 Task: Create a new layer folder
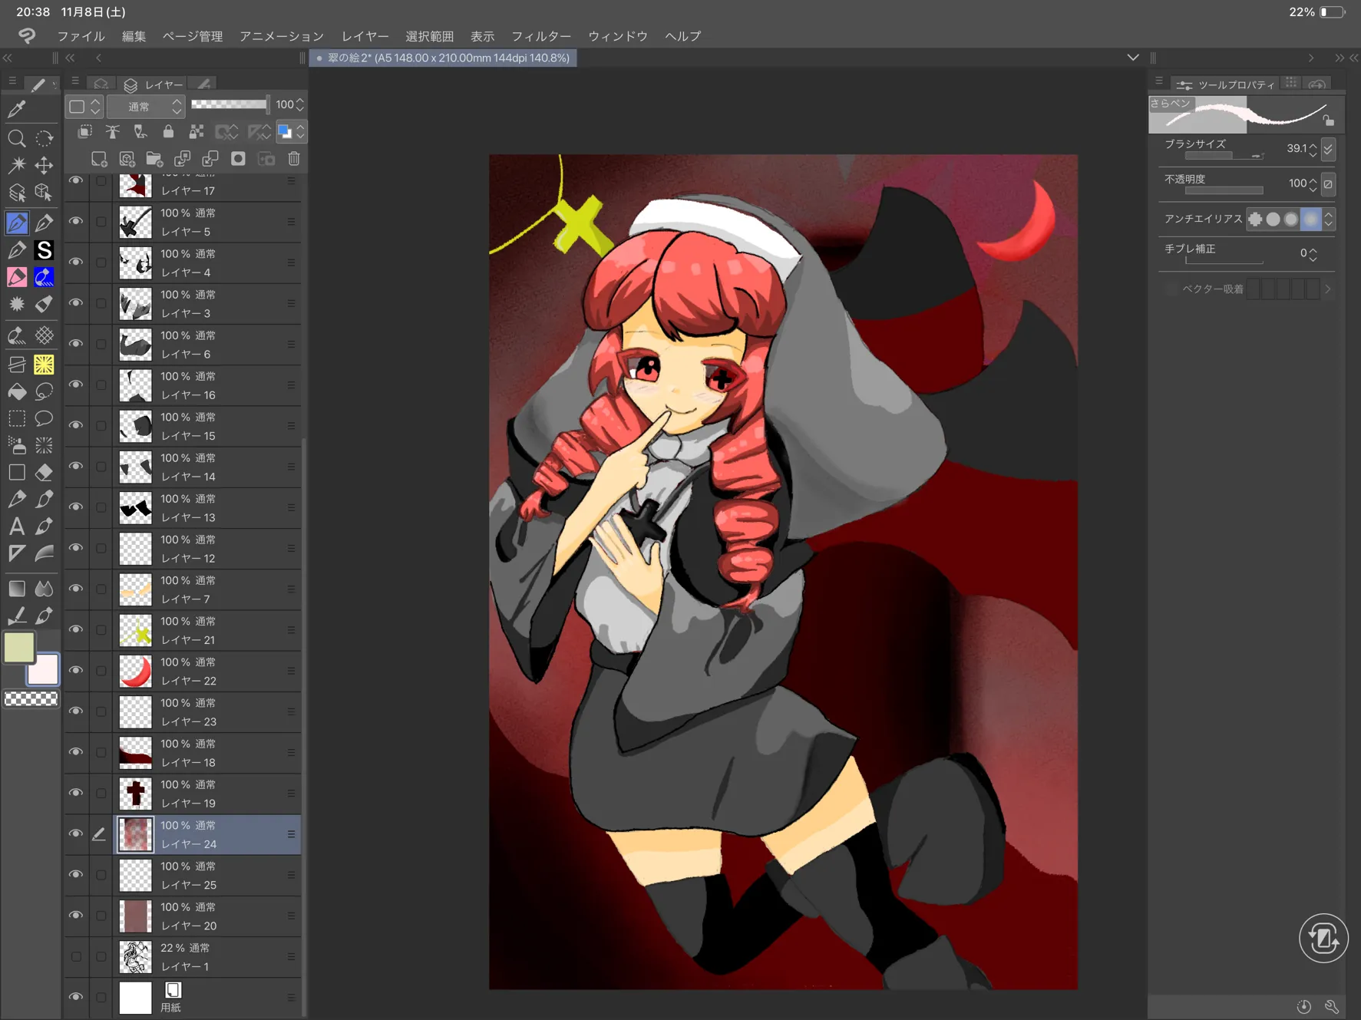(154, 159)
